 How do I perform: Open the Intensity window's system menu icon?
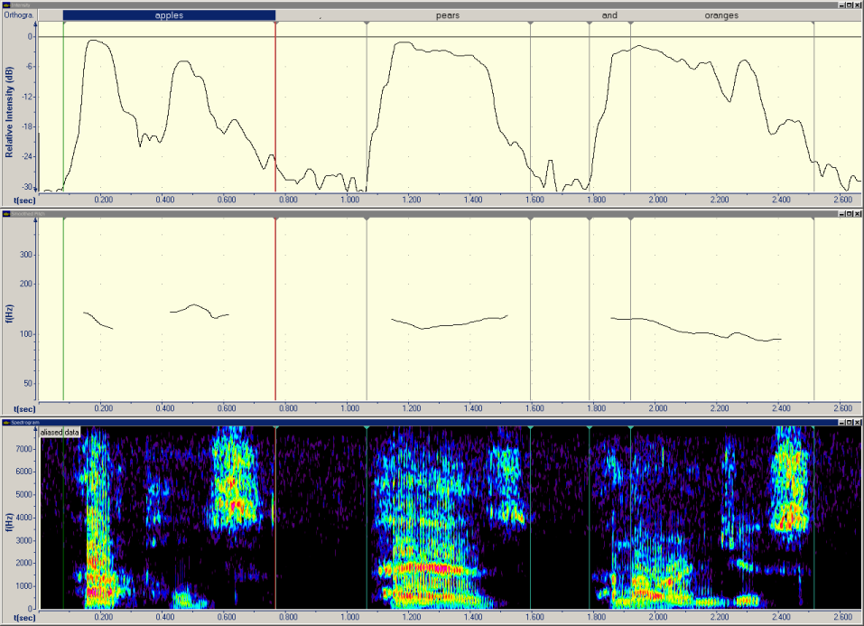click(5, 5)
